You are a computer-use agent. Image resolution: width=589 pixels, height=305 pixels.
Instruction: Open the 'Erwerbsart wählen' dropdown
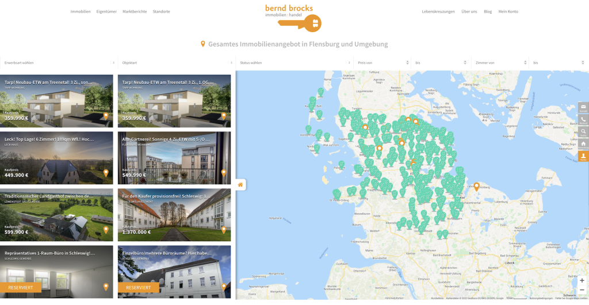coord(59,63)
